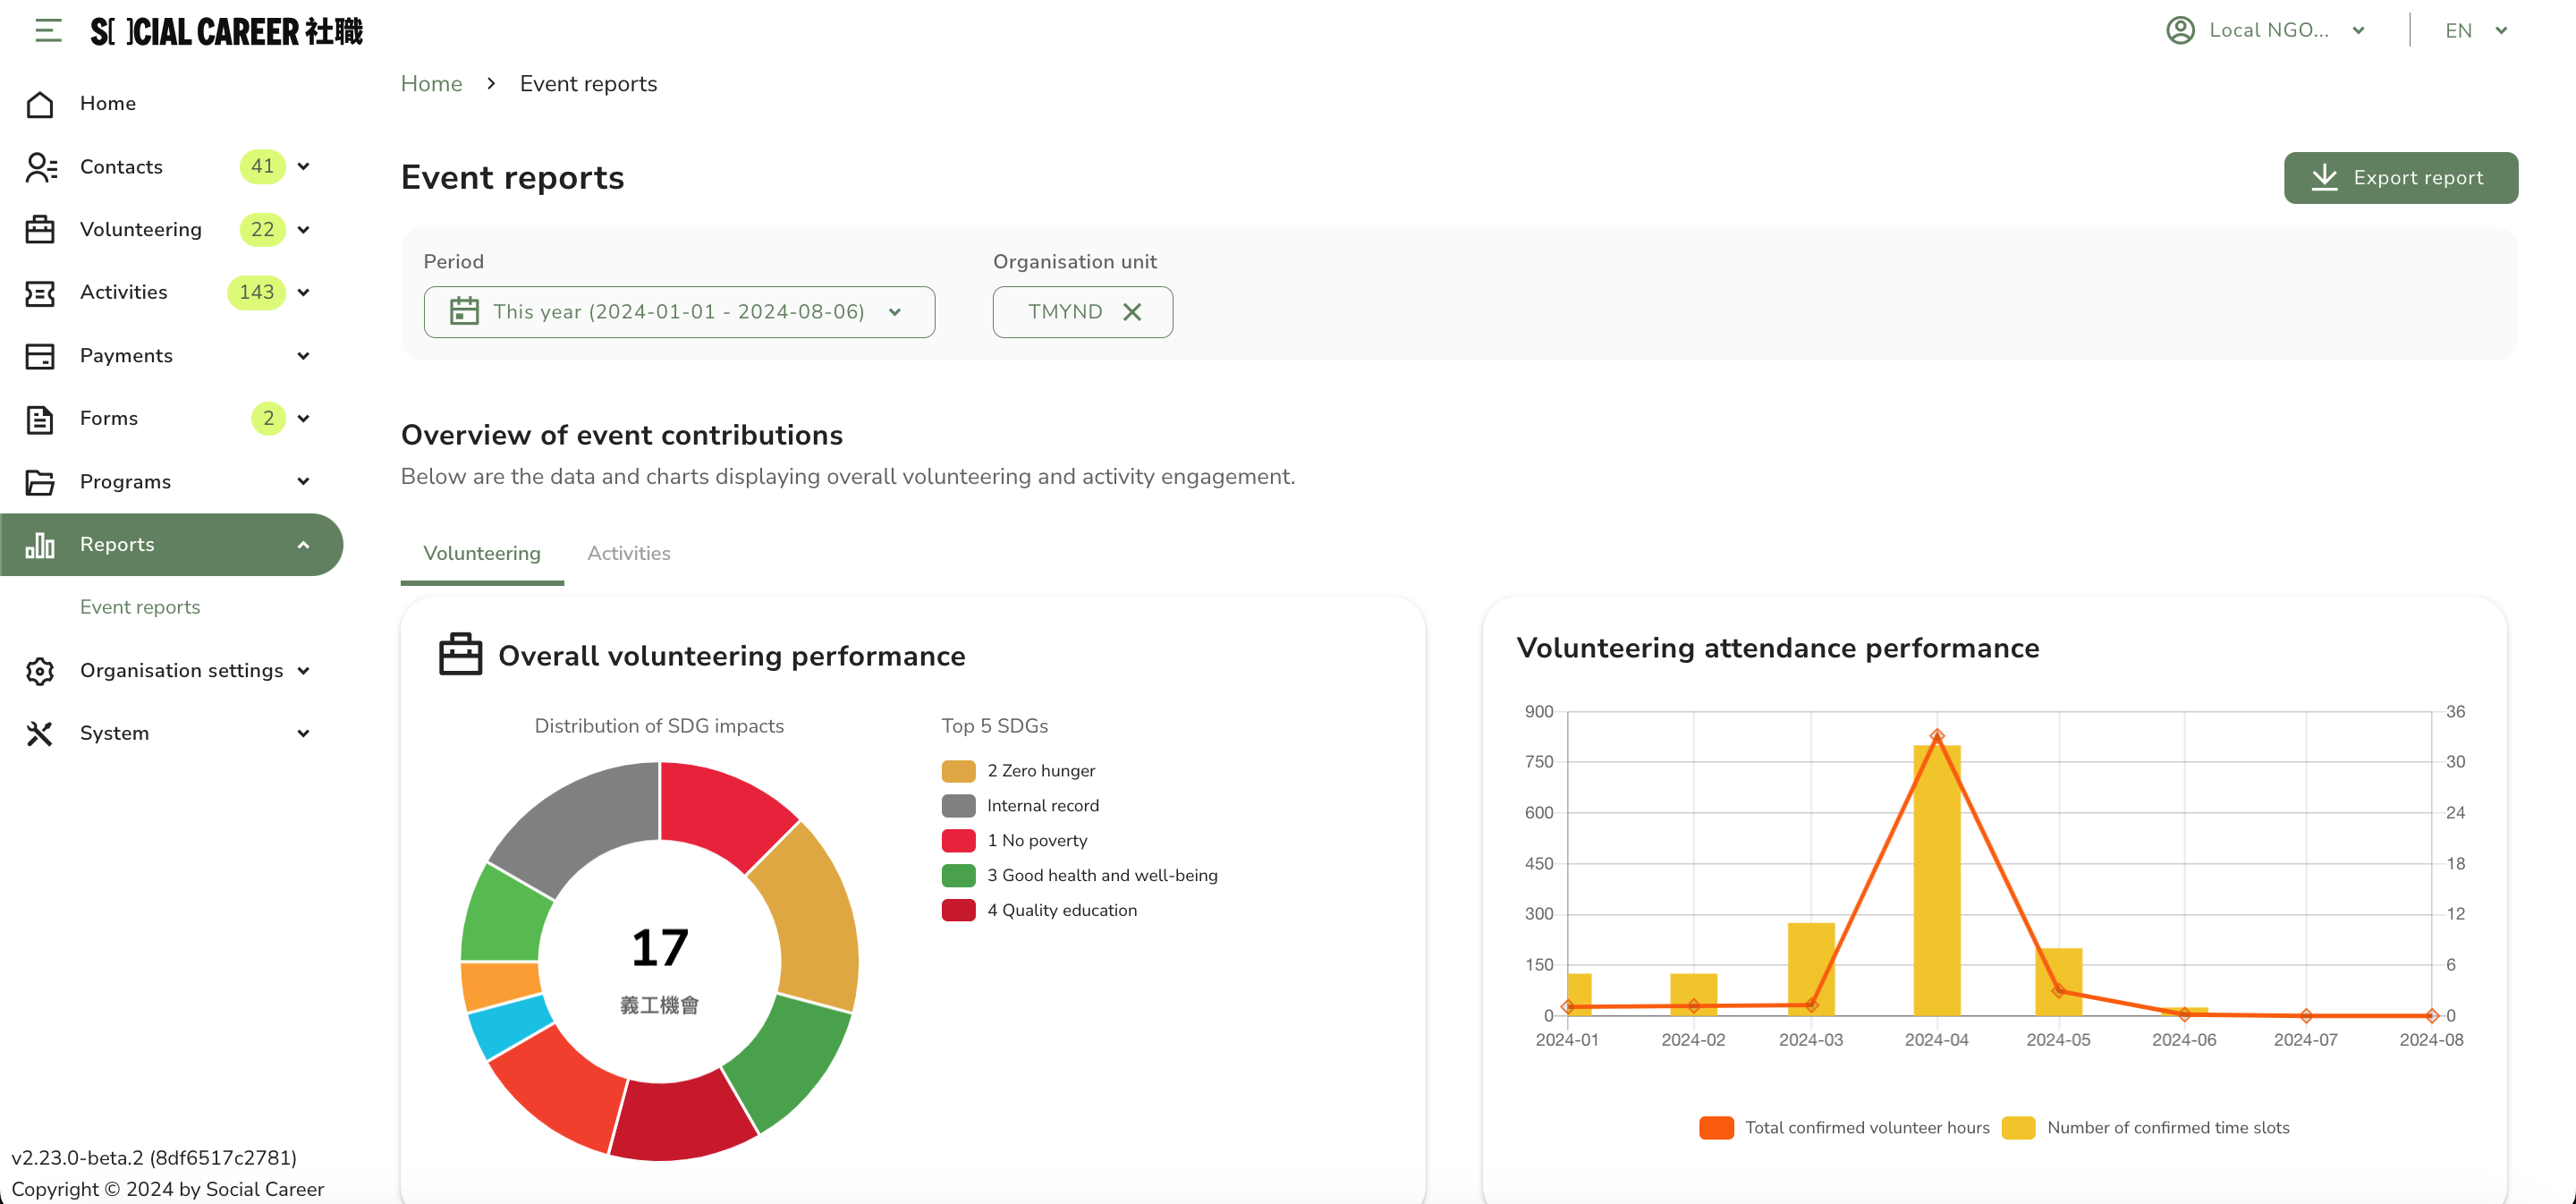The image size is (2576, 1204).
Task: Click the Export report button
Action: pyautogui.click(x=2402, y=177)
